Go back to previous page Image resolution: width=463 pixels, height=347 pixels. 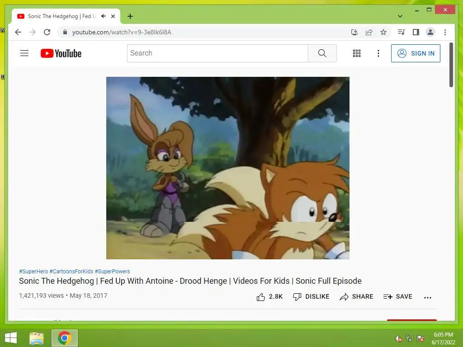coord(18,32)
